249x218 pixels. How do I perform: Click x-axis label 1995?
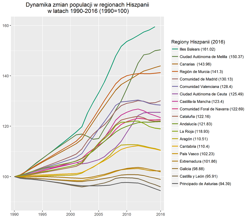pyautogui.click(x=42, y=214)
